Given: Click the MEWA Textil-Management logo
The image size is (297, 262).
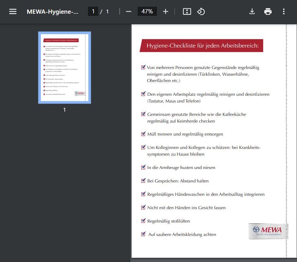Looking at the screenshot, I should [x=267, y=231].
